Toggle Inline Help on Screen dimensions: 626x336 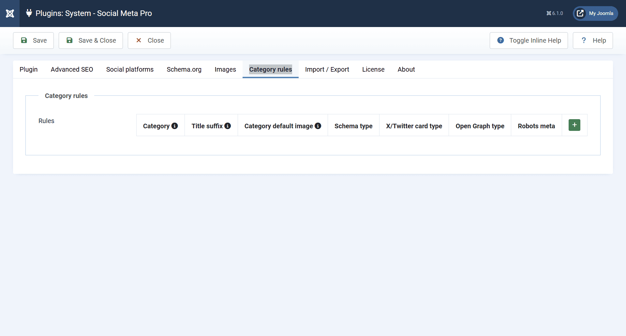point(529,40)
